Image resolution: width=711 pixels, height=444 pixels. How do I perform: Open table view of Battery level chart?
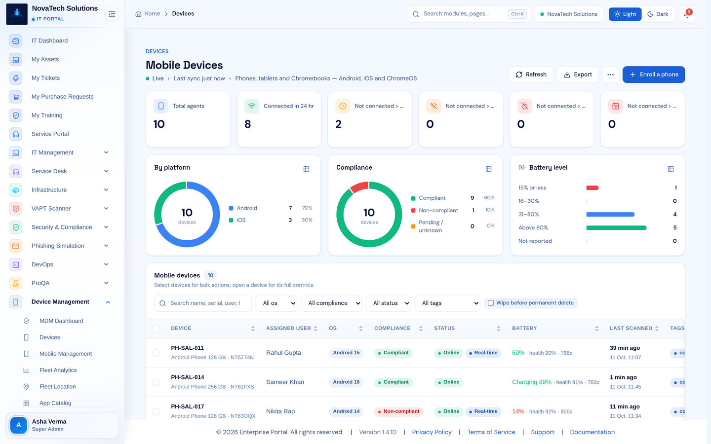(671, 169)
